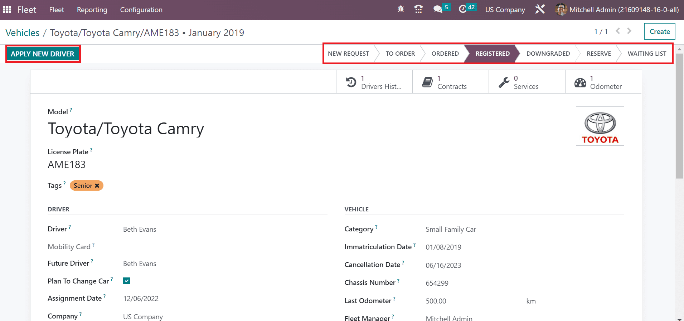Go back to Vehicles breadcrumb

pos(23,32)
